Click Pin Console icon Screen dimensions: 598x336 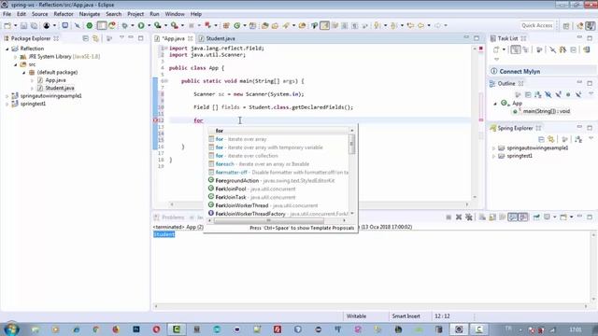[536, 217]
